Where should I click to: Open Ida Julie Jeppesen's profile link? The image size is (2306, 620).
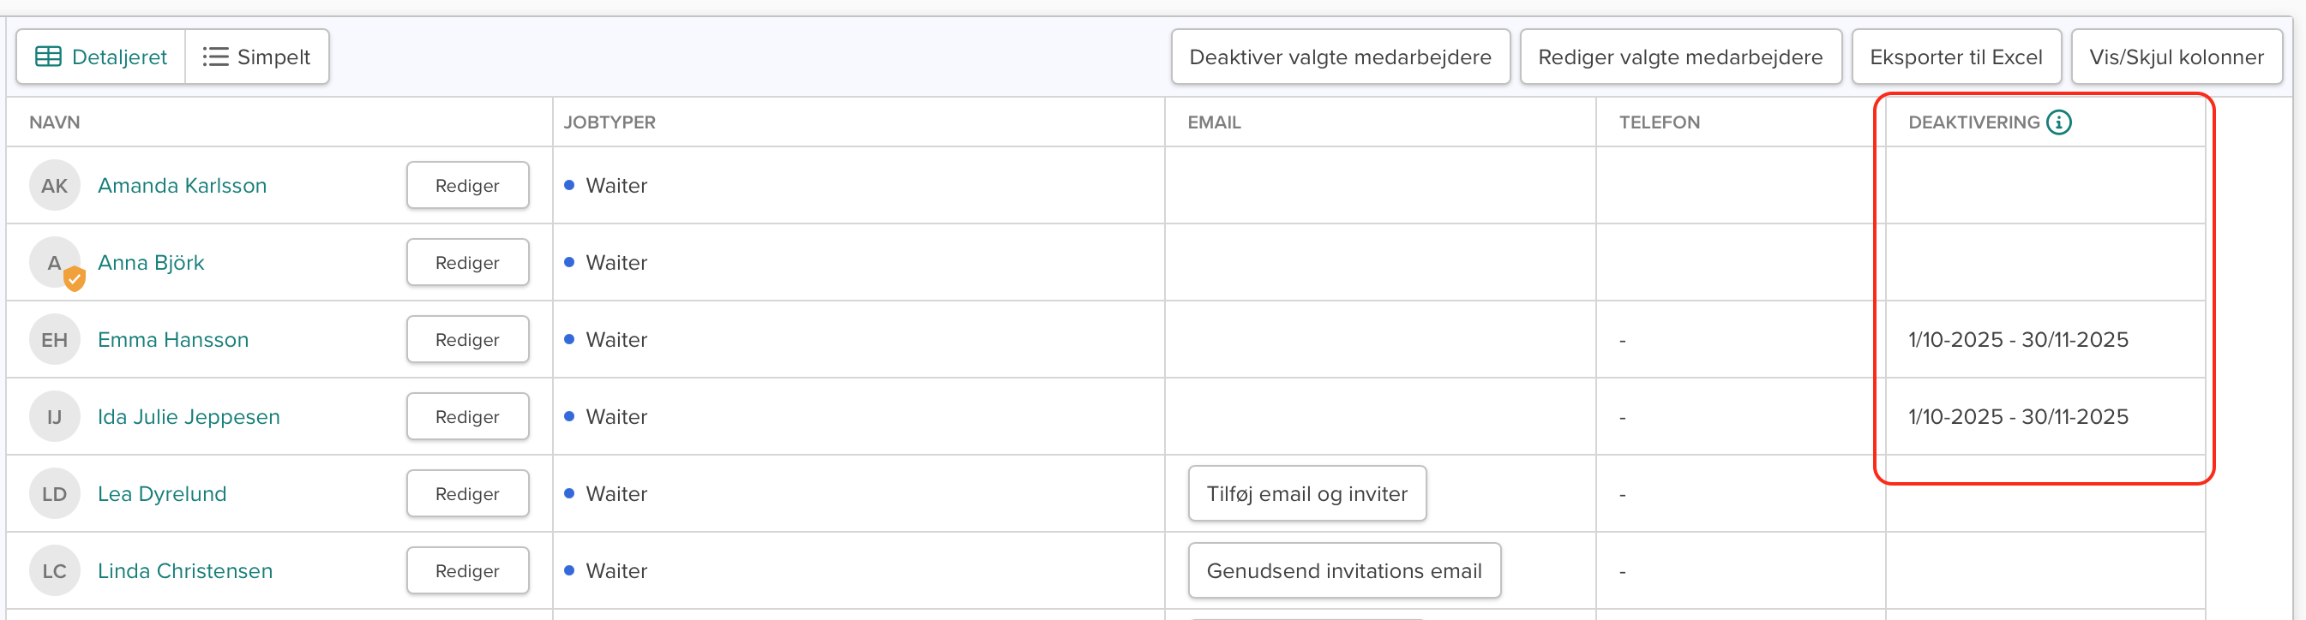189,417
